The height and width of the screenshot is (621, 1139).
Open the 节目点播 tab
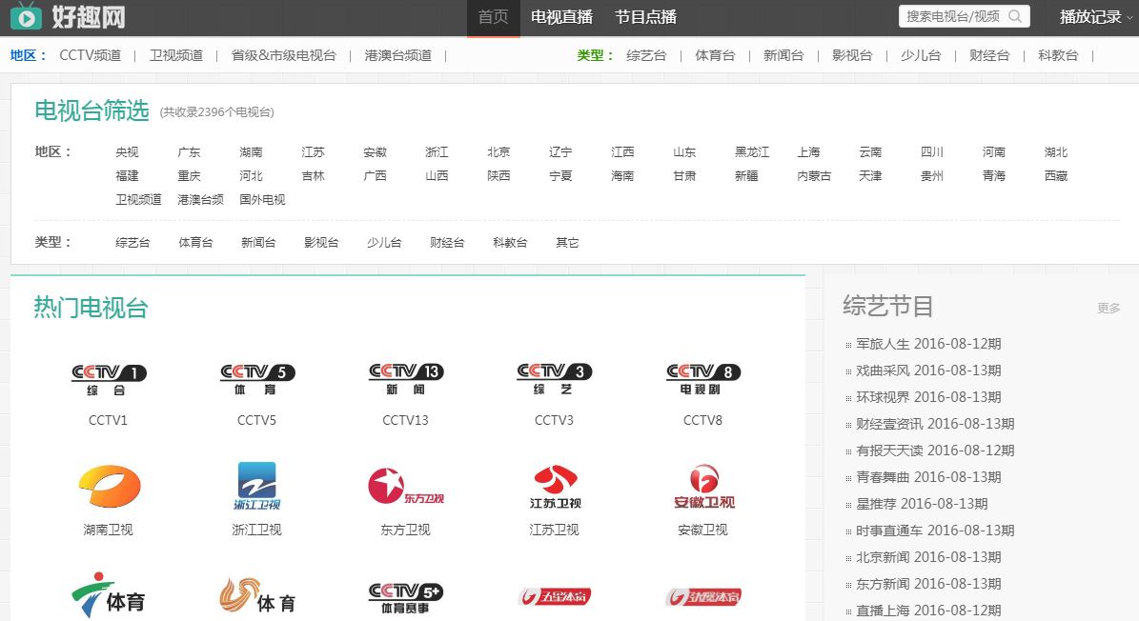[645, 17]
